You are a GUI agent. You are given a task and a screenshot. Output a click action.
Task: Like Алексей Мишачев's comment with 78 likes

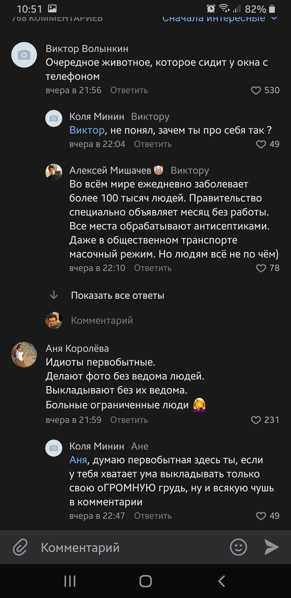(x=261, y=268)
